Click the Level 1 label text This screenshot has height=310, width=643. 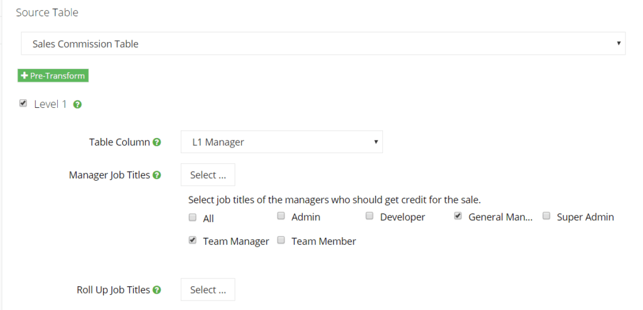point(50,104)
